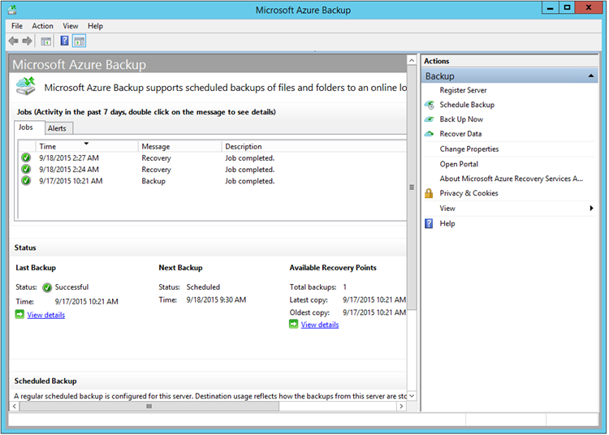Click Schedule Backup action
609x435 pixels.
click(x=467, y=105)
